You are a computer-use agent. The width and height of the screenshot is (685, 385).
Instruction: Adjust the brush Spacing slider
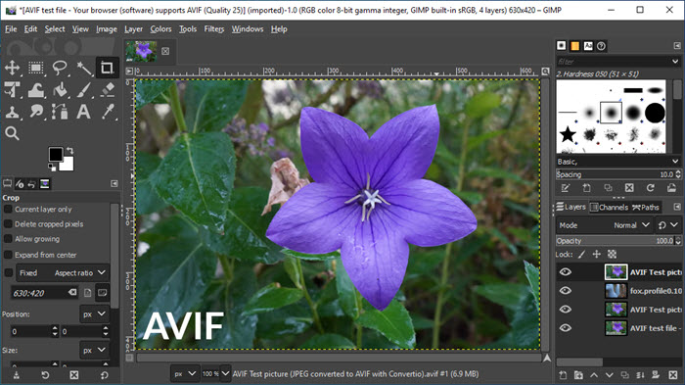point(616,174)
